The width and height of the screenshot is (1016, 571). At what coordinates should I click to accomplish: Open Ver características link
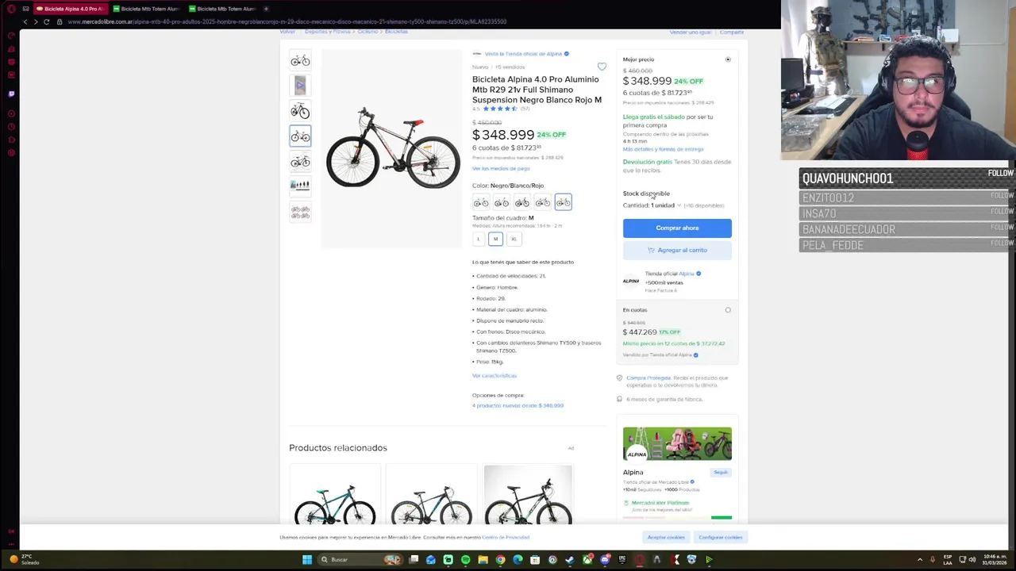click(x=495, y=376)
